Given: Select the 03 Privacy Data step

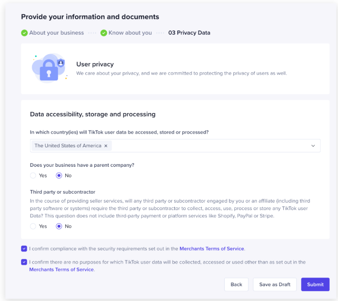Looking at the screenshot, I should tap(189, 33).
